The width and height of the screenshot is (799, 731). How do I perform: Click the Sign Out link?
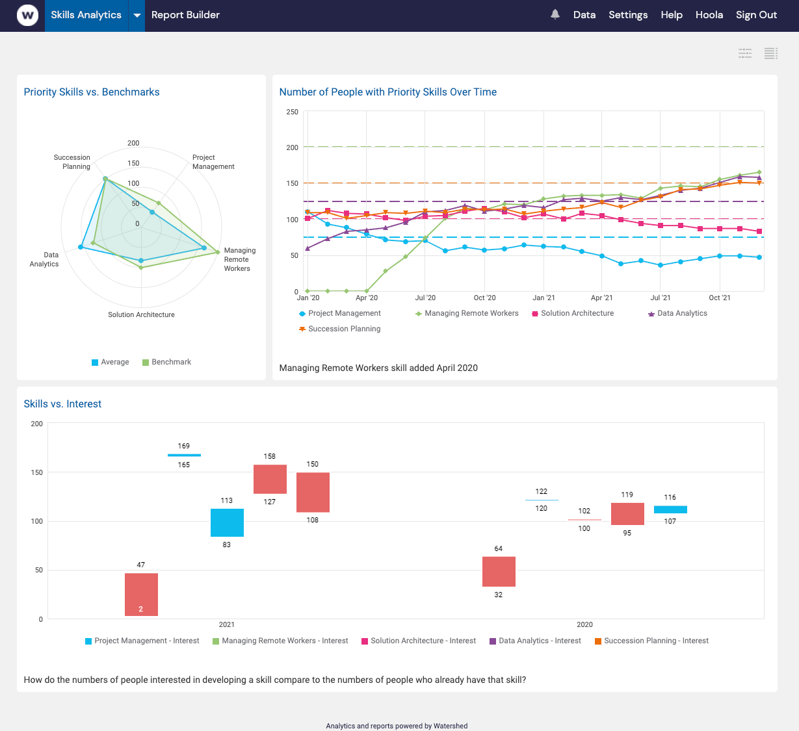(x=756, y=14)
